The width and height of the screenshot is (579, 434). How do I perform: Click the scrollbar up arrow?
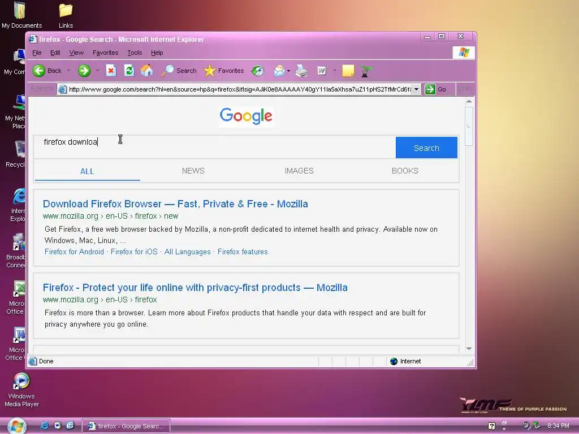[x=469, y=101]
